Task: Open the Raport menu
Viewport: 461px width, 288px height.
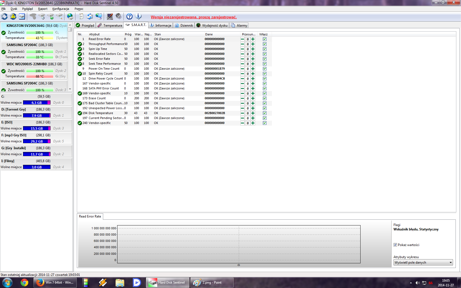Action: pos(43,9)
